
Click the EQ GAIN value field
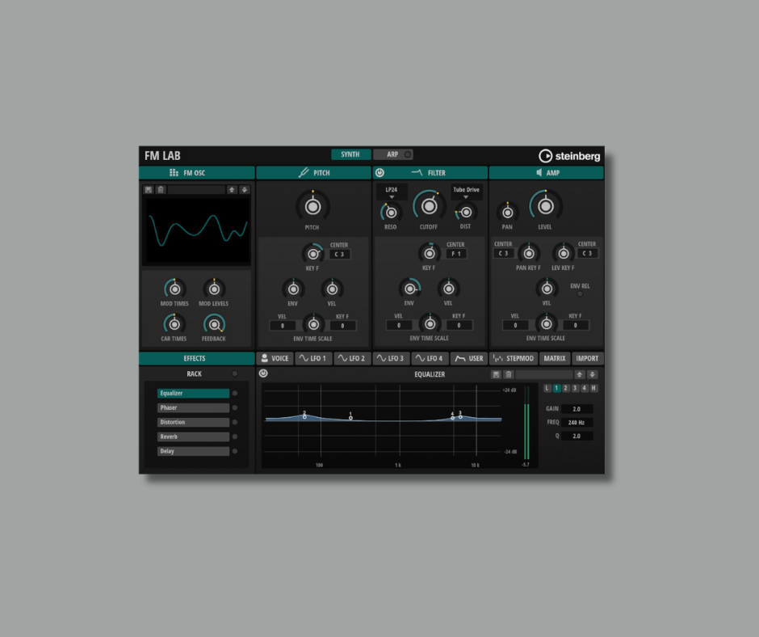pos(577,409)
